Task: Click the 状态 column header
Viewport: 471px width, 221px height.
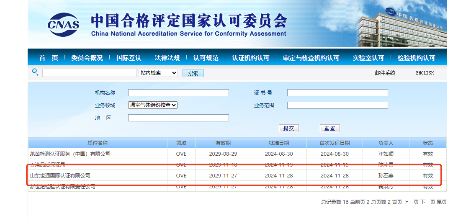Action: [x=428, y=143]
